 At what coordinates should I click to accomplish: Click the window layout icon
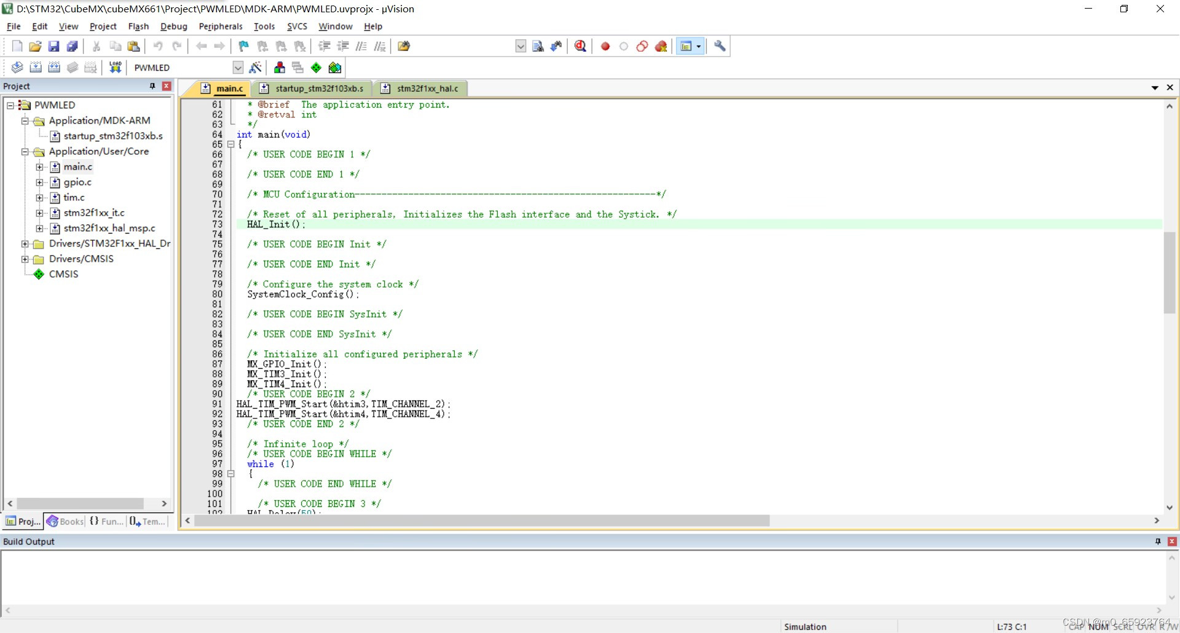686,46
